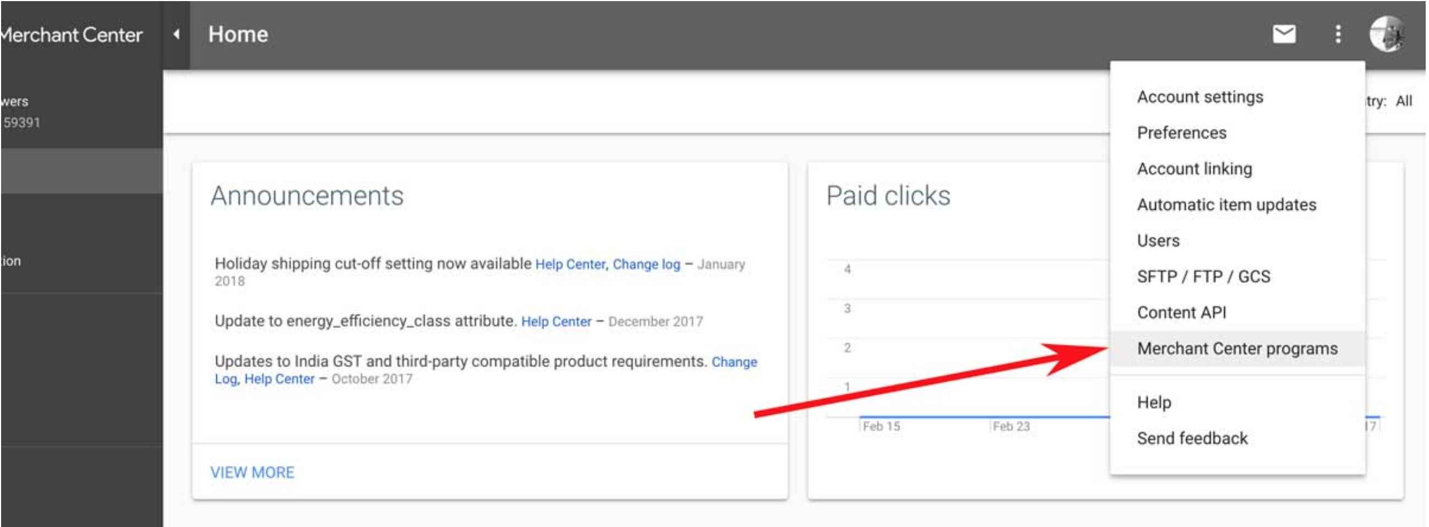Open Automatic item updates
Image resolution: width=1429 pixels, height=527 pixels.
pyautogui.click(x=1237, y=205)
